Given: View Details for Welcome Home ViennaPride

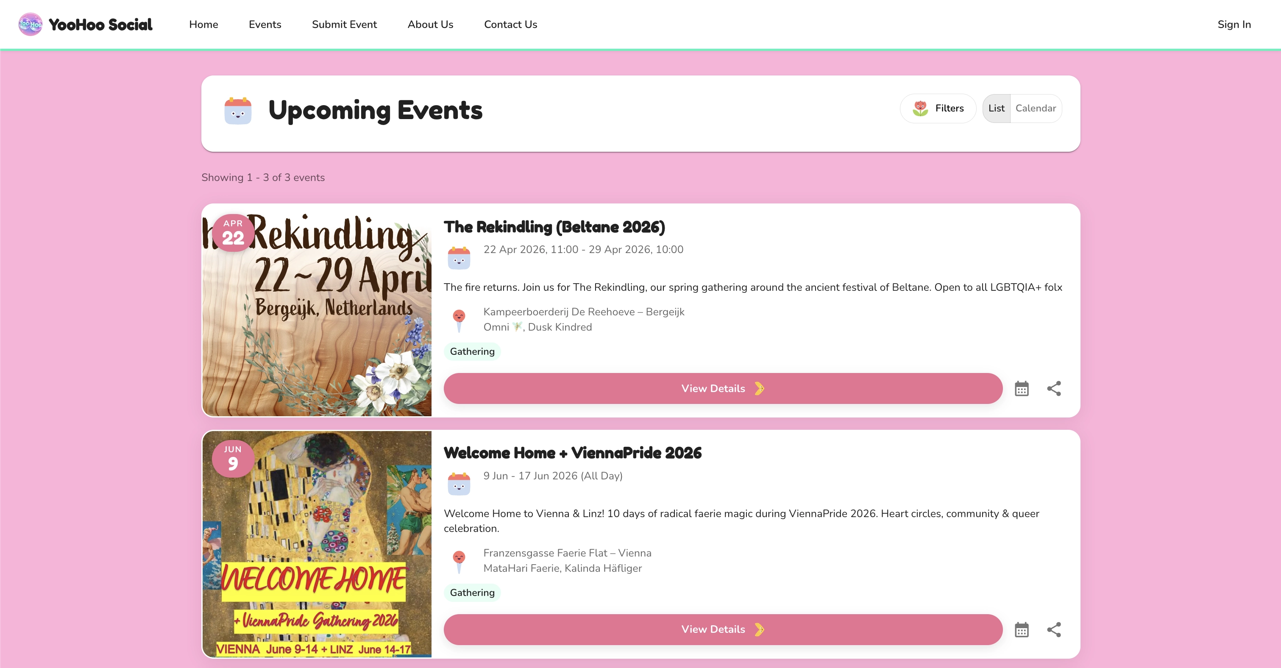Looking at the screenshot, I should click(723, 630).
